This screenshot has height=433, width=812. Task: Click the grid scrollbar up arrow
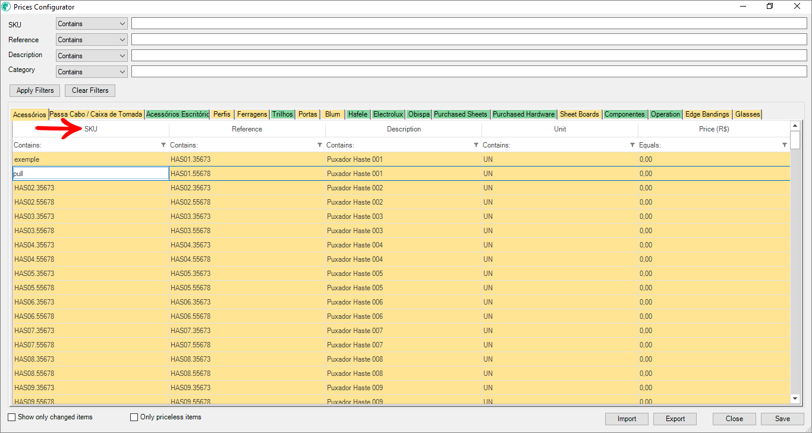click(x=795, y=125)
